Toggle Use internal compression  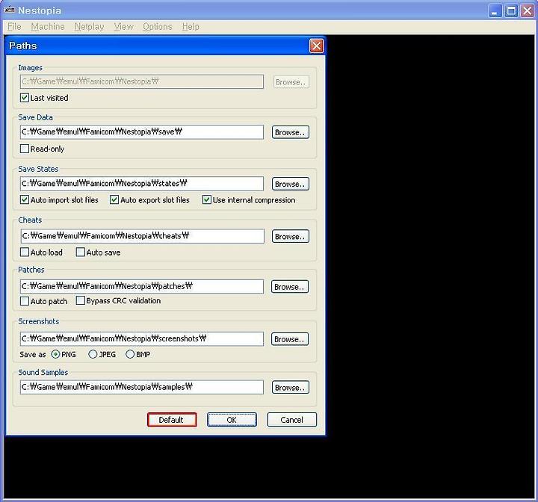tap(206, 199)
